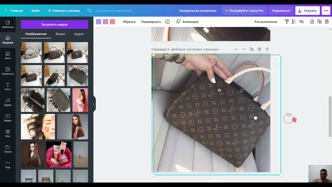Viewport: 332px width, 187px height.
Task: Collapse the side panel with arrow handle
Action: click(x=94, y=104)
